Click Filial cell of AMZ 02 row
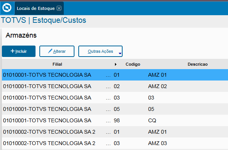The width and height of the screenshot is (228, 150). pyautogui.click(x=47, y=86)
